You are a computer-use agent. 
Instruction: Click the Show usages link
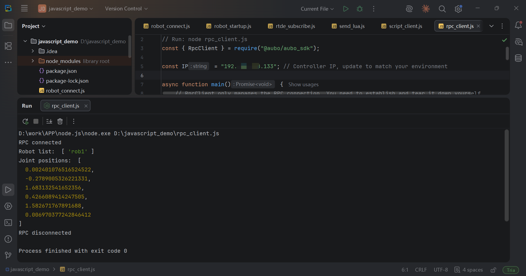(x=303, y=85)
